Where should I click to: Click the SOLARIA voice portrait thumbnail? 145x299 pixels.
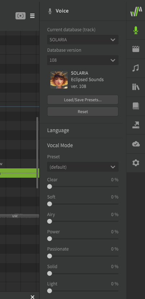59,80
